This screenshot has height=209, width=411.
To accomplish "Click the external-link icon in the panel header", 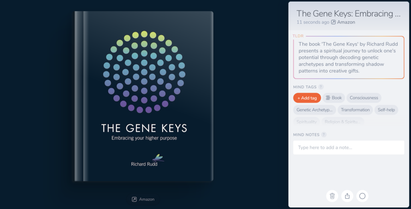I will coord(333,22).
